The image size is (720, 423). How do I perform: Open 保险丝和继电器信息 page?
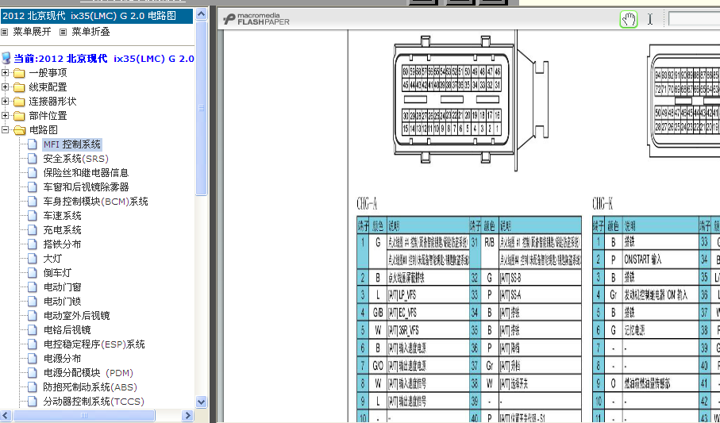[x=86, y=173]
